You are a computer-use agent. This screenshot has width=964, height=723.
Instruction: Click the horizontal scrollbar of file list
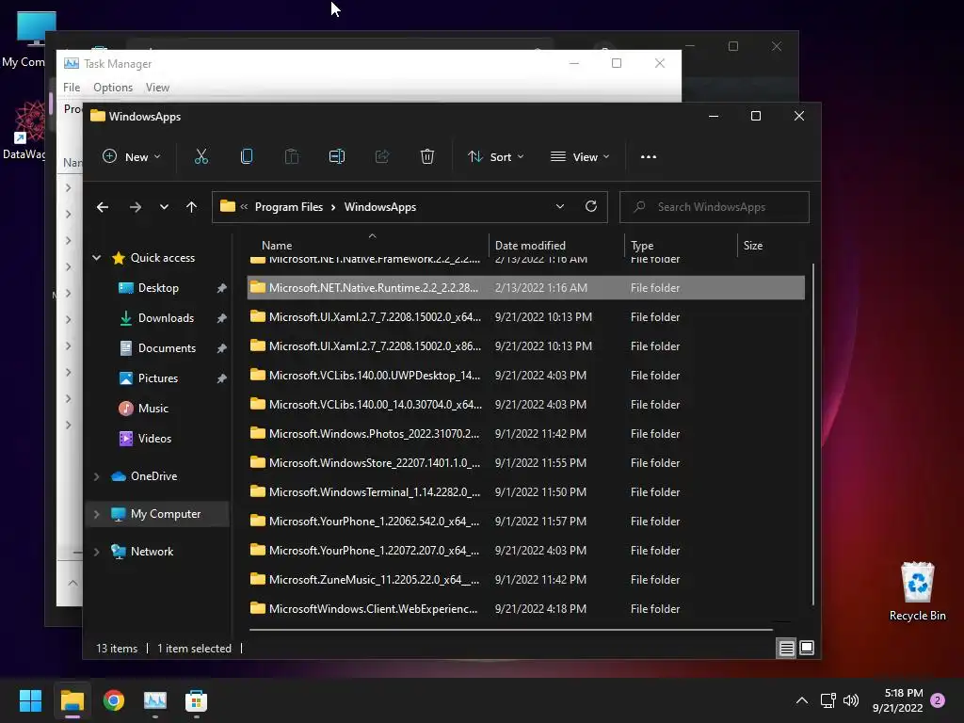[510, 630]
